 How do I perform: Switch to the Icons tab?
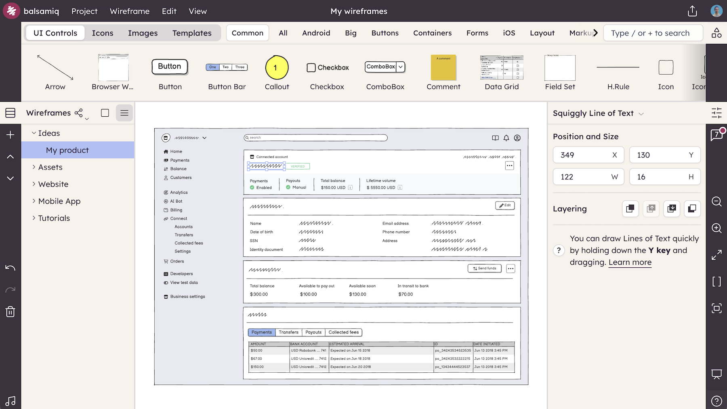tap(103, 33)
